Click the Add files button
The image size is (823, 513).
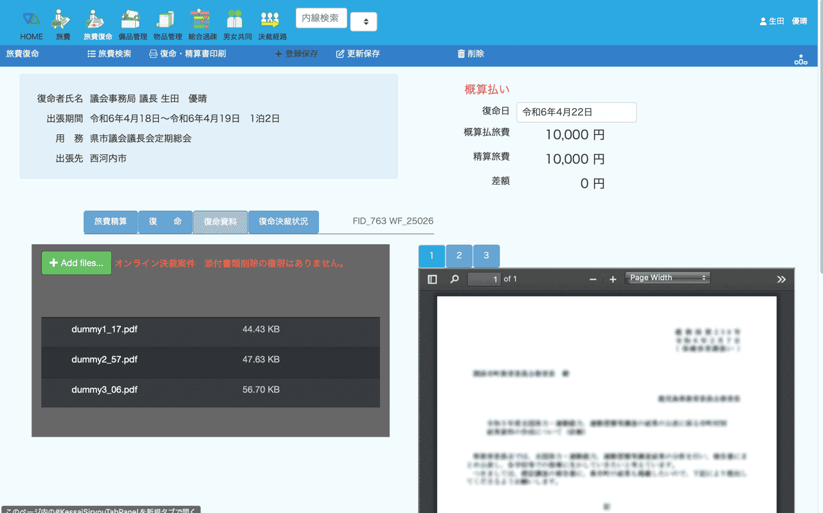tap(77, 263)
